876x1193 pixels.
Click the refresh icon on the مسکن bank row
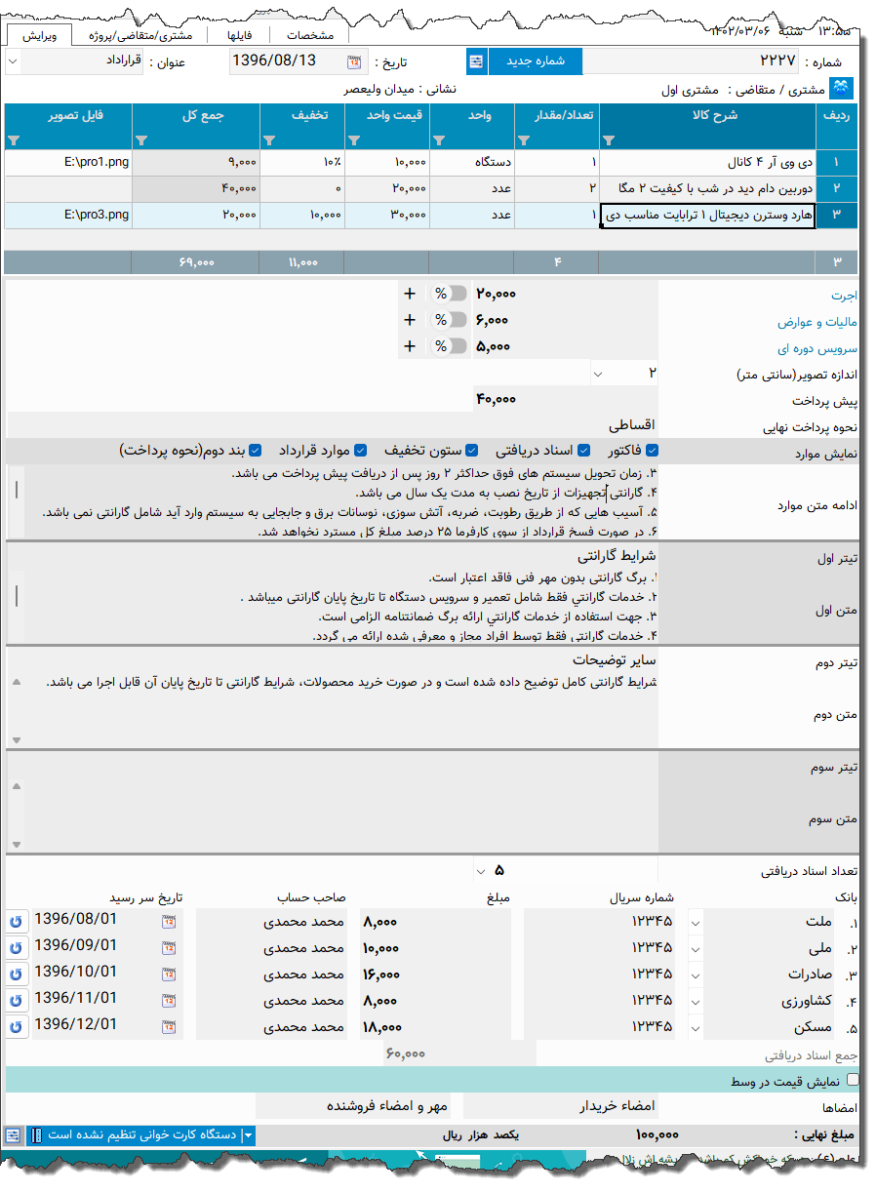pyautogui.click(x=16, y=1026)
